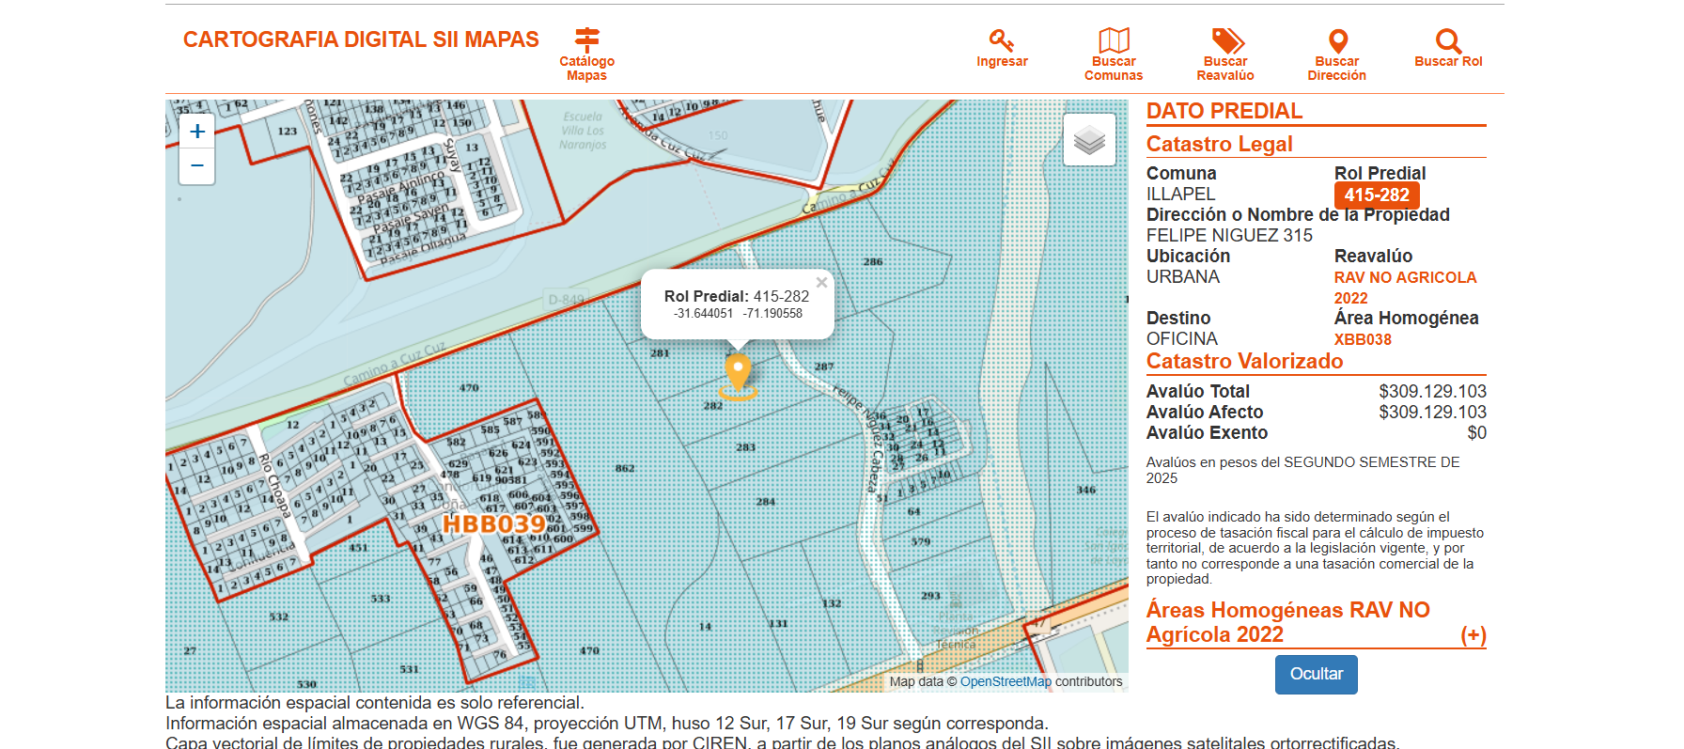
Task: Open Buscar Comunas map icon
Action: click(x=1114, y=40)
